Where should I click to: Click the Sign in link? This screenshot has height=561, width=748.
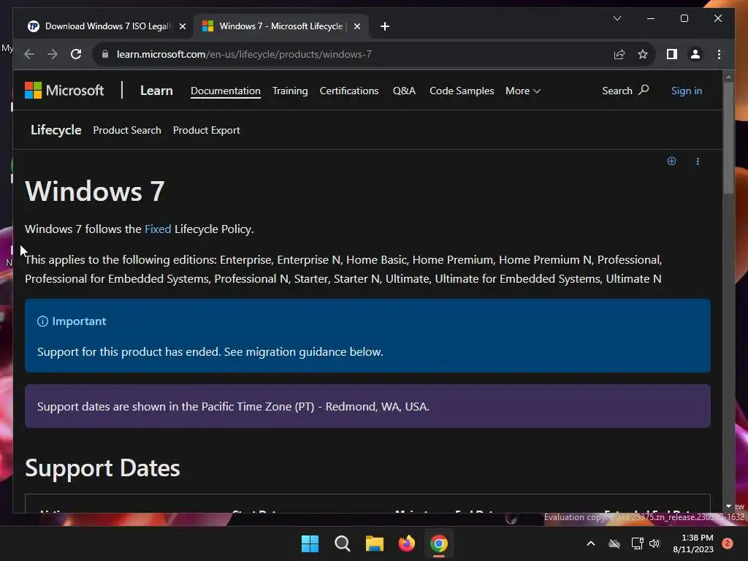click(687, 91)
